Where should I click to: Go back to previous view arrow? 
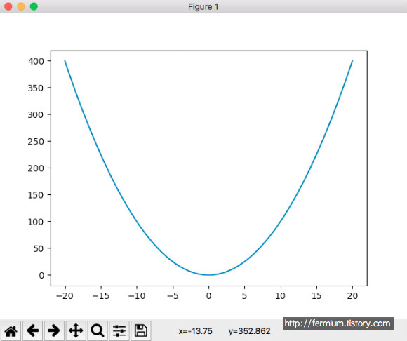click(33, 330)
